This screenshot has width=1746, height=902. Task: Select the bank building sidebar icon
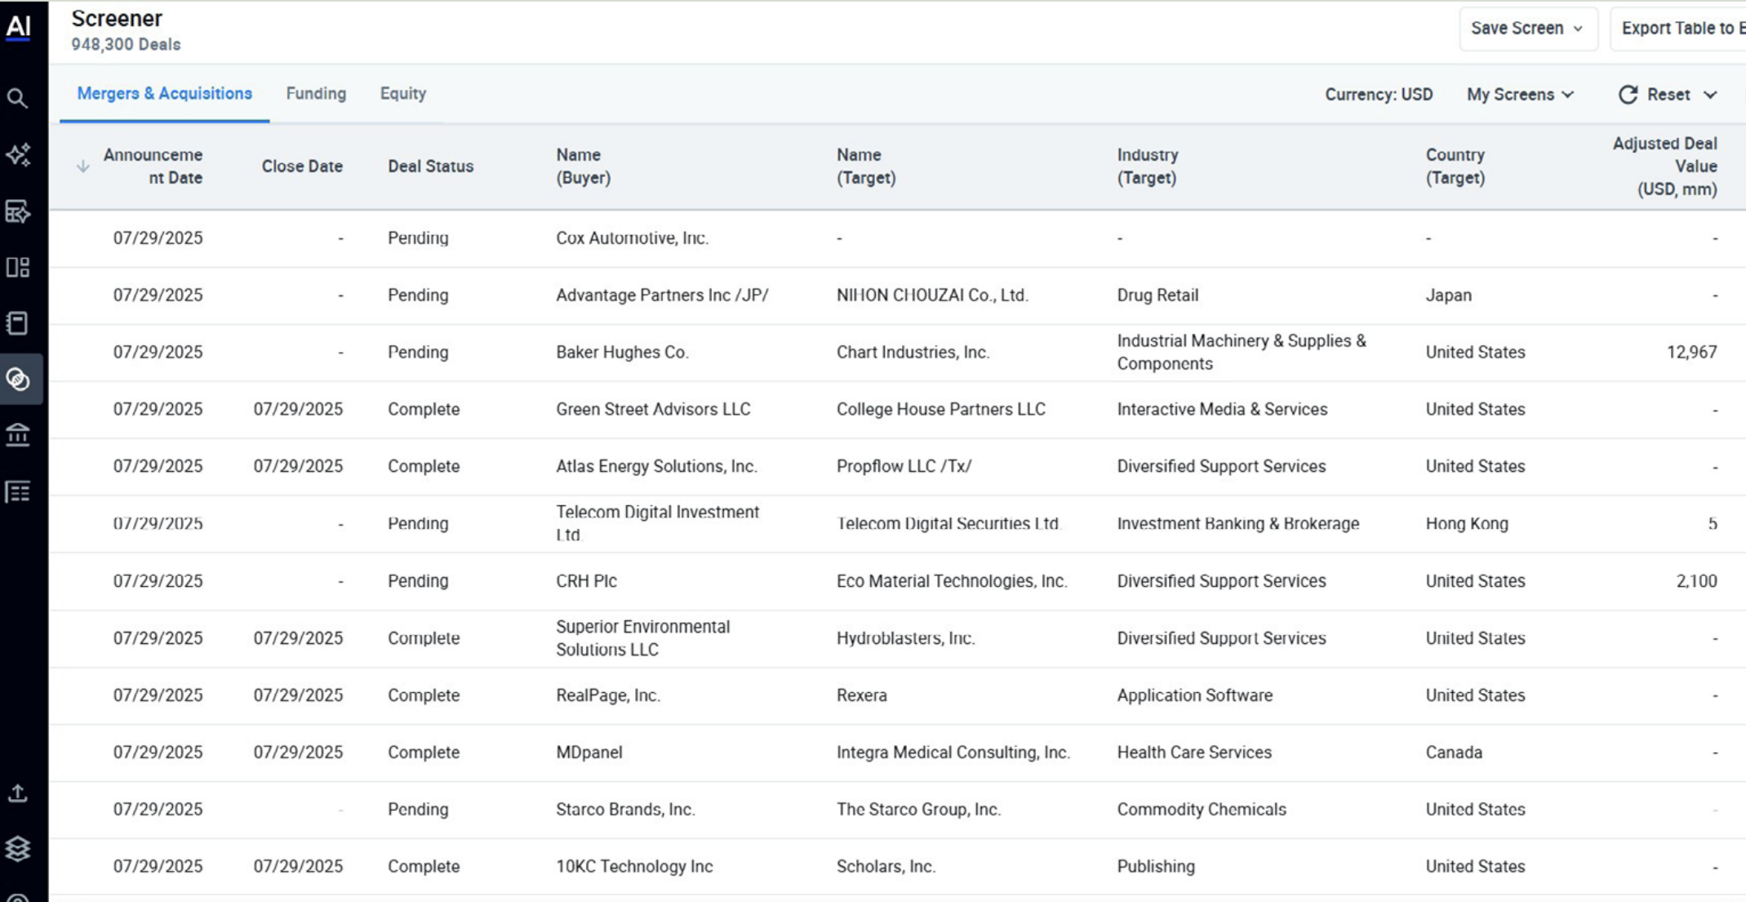click(x=18, y=435)
